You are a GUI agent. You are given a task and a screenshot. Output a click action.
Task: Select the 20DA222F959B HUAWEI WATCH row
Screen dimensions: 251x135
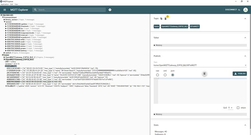[78, 75]
